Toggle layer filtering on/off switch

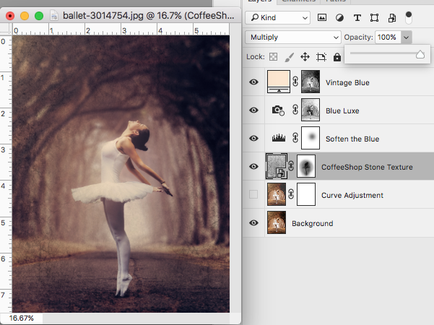(409, 18)
